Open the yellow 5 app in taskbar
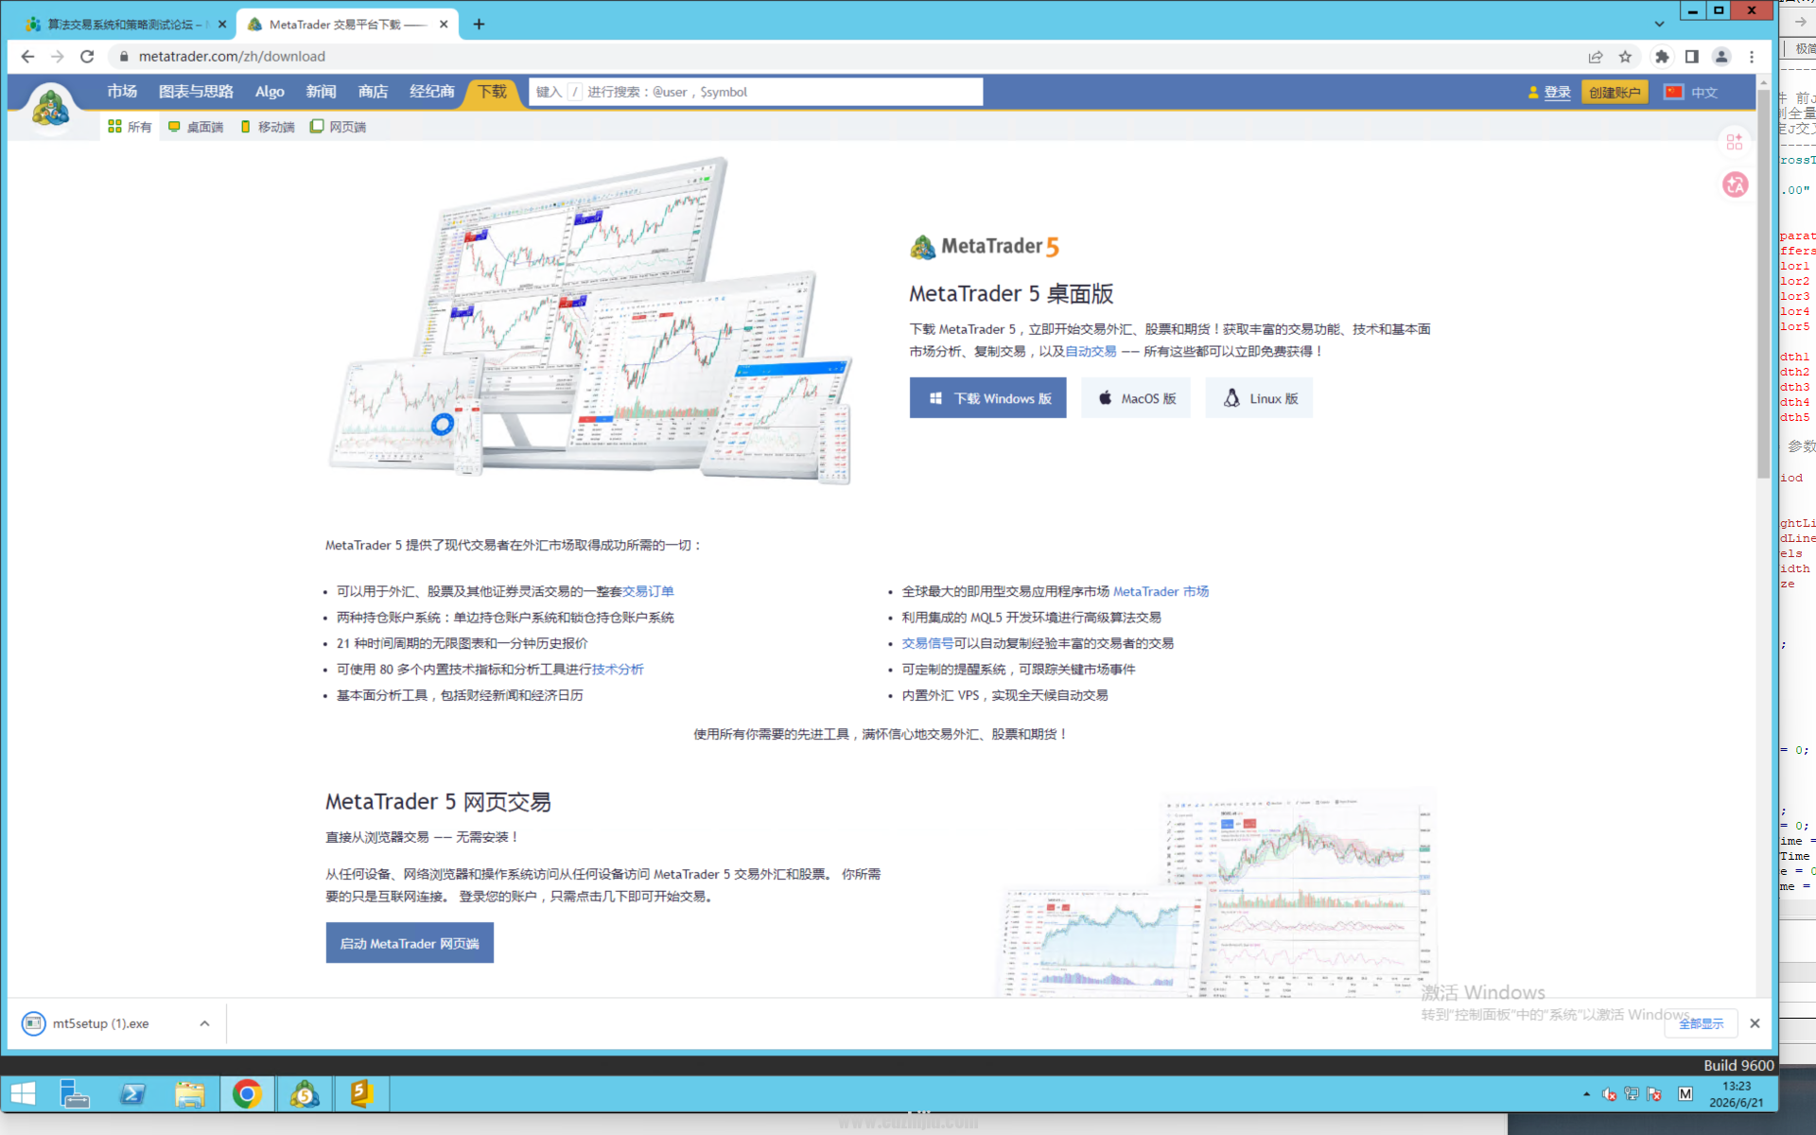The width and height of the screenshot is (1816, 1135). (361, 1094)
